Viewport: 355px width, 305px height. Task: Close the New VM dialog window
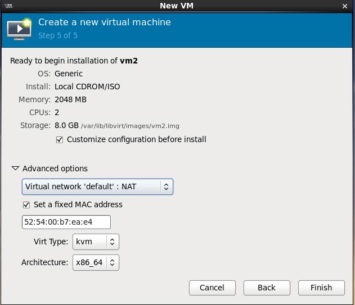pyautogui.click(x=345, y=6)
